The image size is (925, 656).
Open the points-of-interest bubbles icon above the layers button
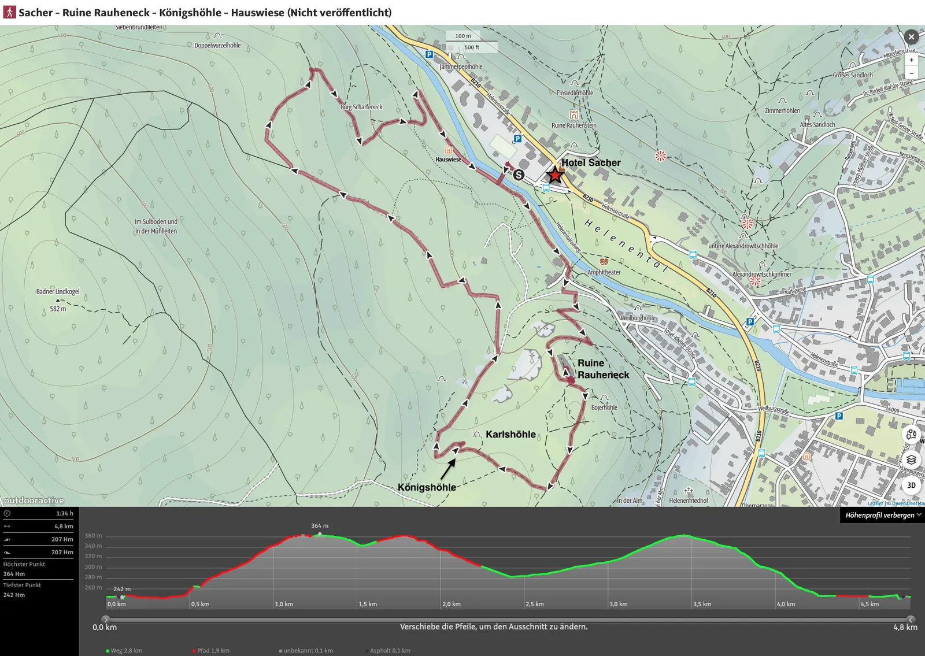(912, 434)
